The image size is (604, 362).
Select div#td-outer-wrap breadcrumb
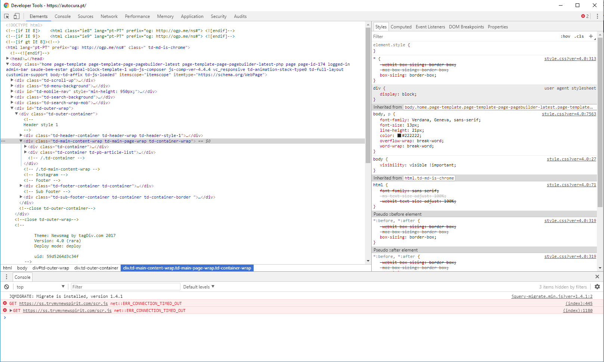[51, 268]
